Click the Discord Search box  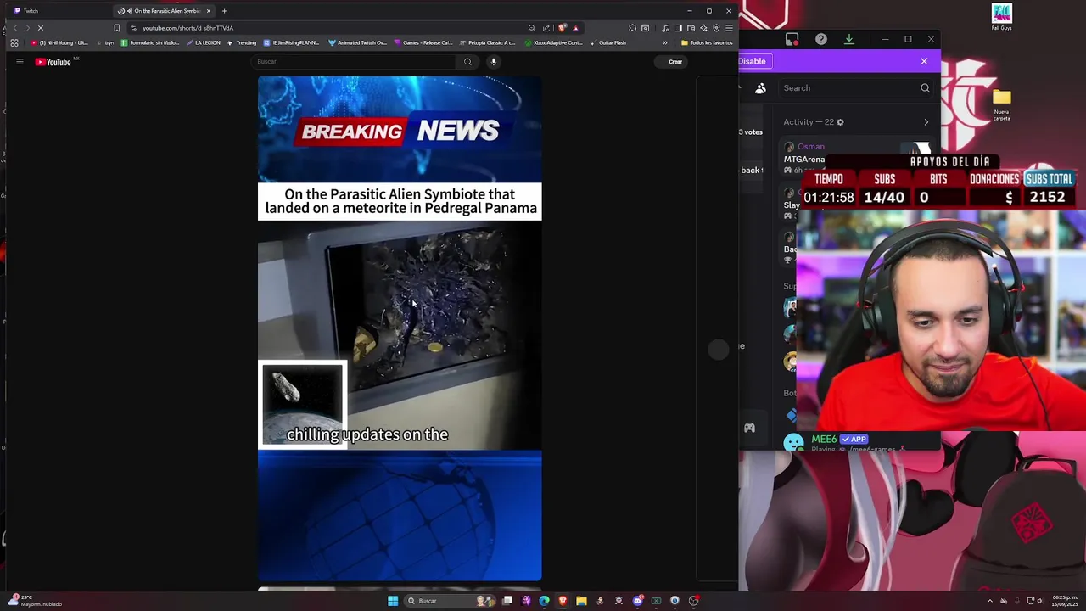point(856,87)
